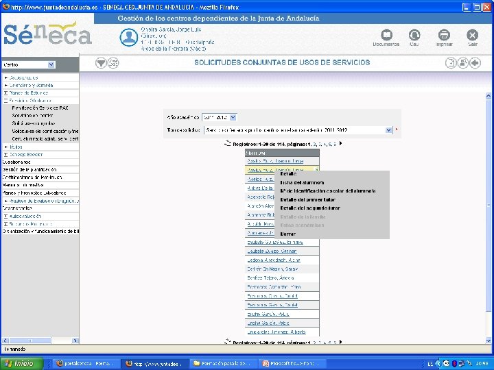Click the person search icon at top right
This screenshot has height=370, width=494.
(x=463, y=63)
